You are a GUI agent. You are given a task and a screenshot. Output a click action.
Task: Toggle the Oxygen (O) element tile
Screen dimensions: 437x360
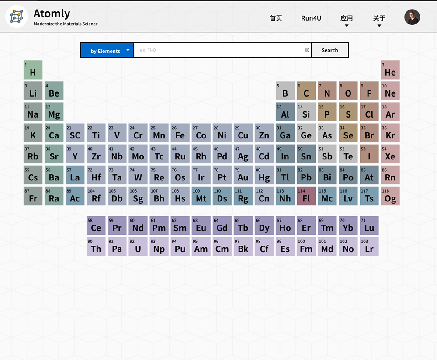pos(348,91)
